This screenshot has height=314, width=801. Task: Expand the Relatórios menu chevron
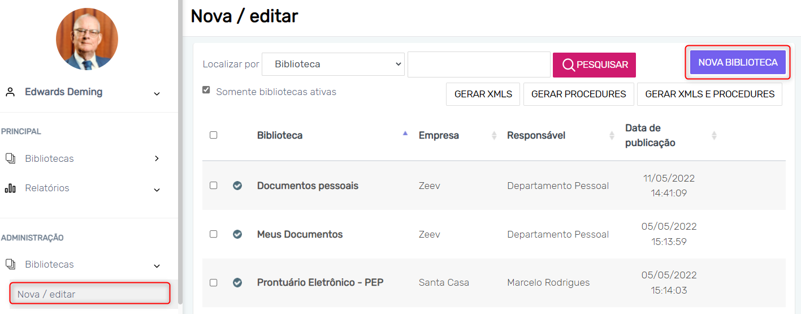pyautogui.click(x=157, y=190)
